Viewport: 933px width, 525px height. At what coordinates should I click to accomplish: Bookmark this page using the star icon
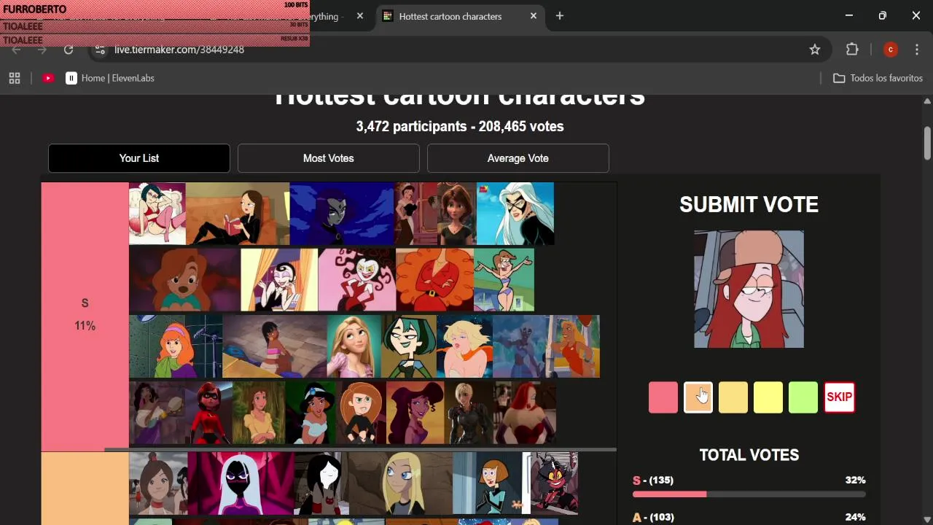tap(815, 50)
